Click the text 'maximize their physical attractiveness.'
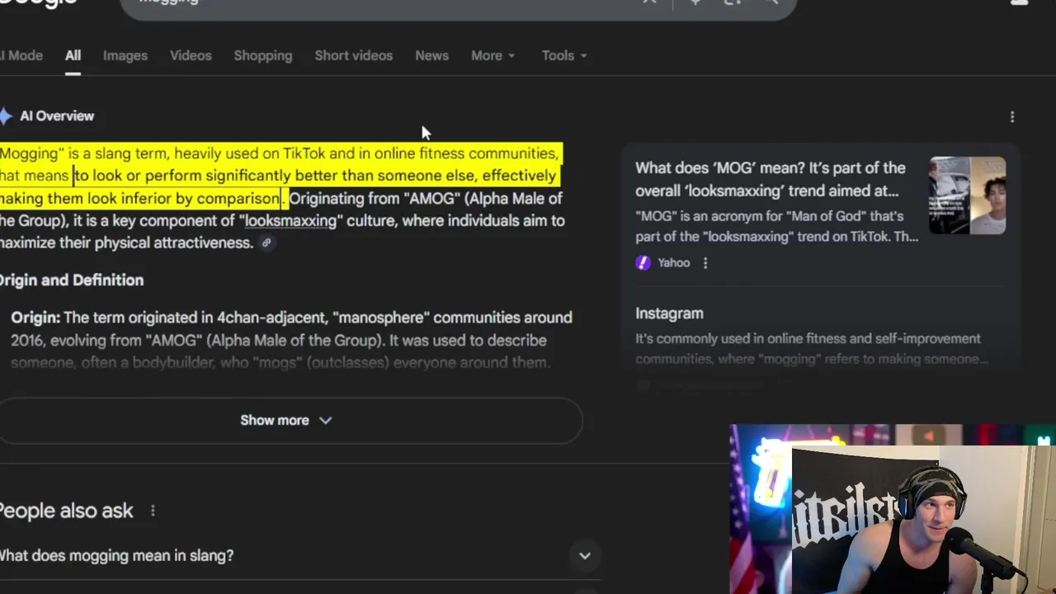Image resolution: width=1056 pixels, height=594 pixels. (x=126, y=243)
